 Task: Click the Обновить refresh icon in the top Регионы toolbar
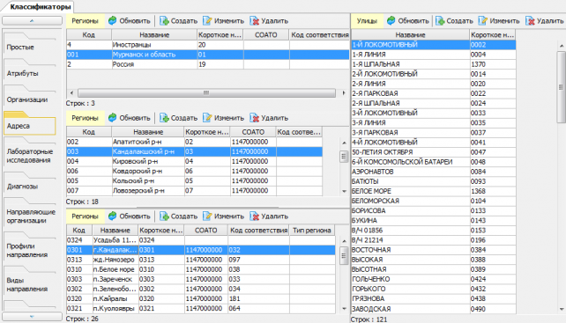tap(113, 20)
